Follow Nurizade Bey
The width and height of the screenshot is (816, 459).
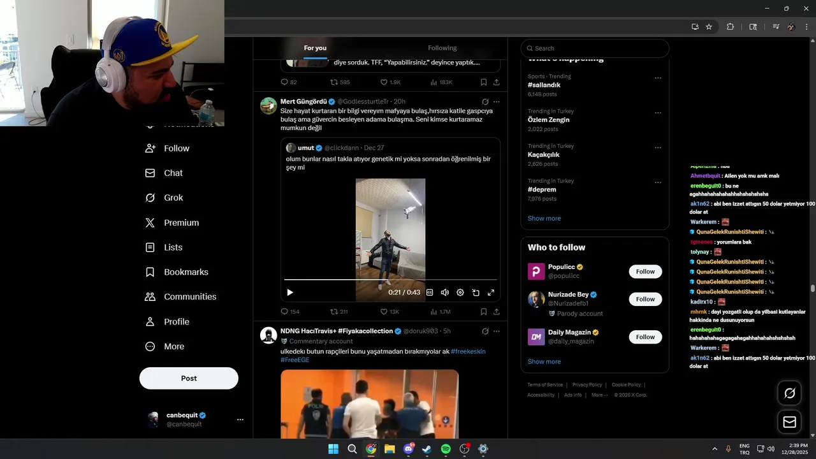[x=645, y=299]
